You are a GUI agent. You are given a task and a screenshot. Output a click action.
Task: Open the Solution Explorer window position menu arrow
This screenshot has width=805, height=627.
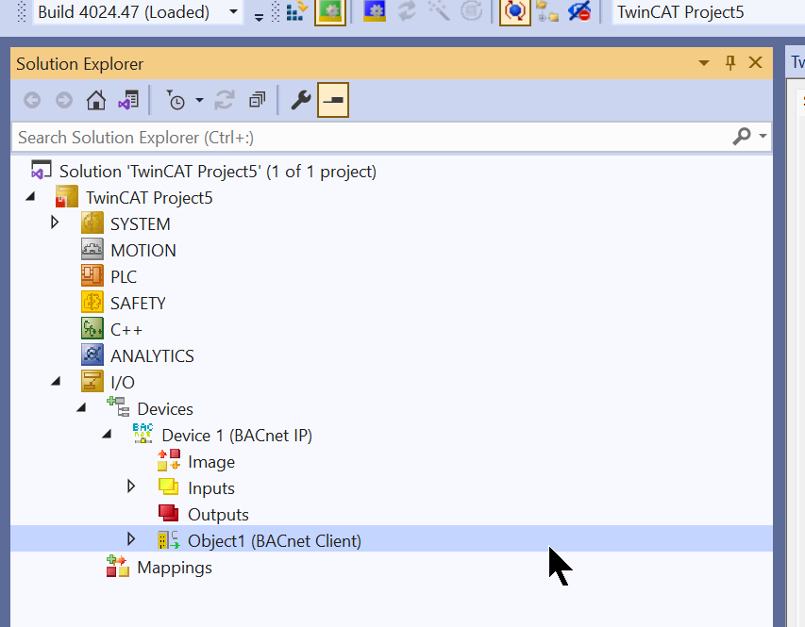(x=704, y=63)
